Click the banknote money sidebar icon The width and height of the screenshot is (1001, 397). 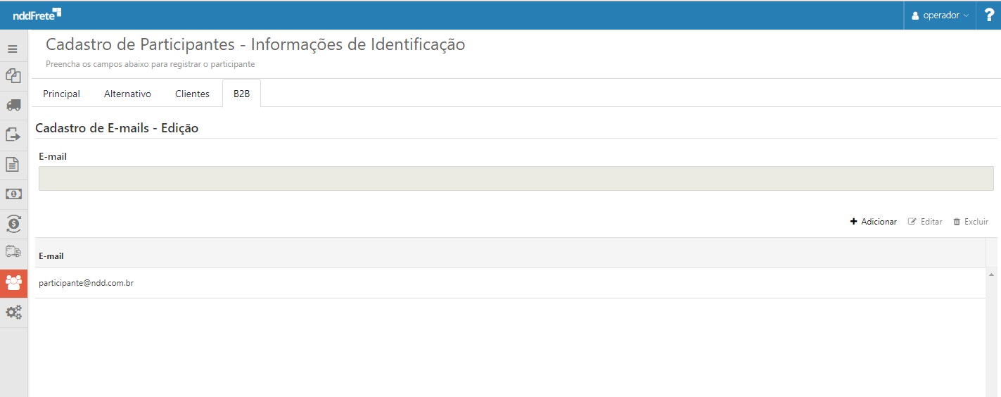(13, 194)
